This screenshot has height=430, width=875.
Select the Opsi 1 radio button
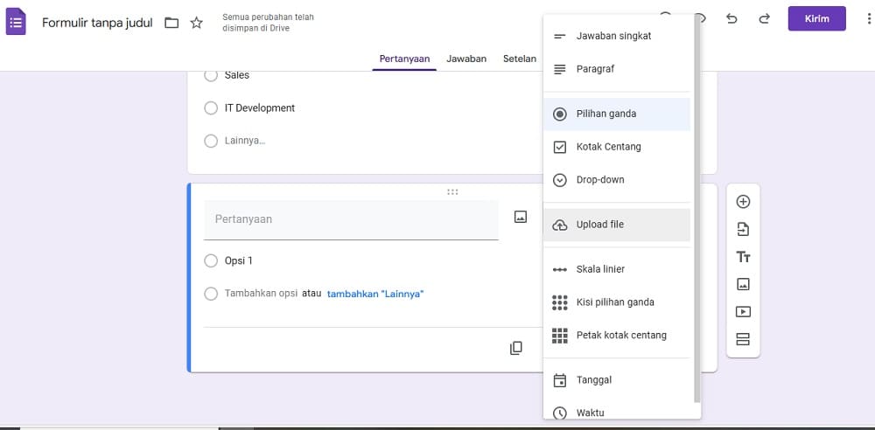[x=211, y=260]
